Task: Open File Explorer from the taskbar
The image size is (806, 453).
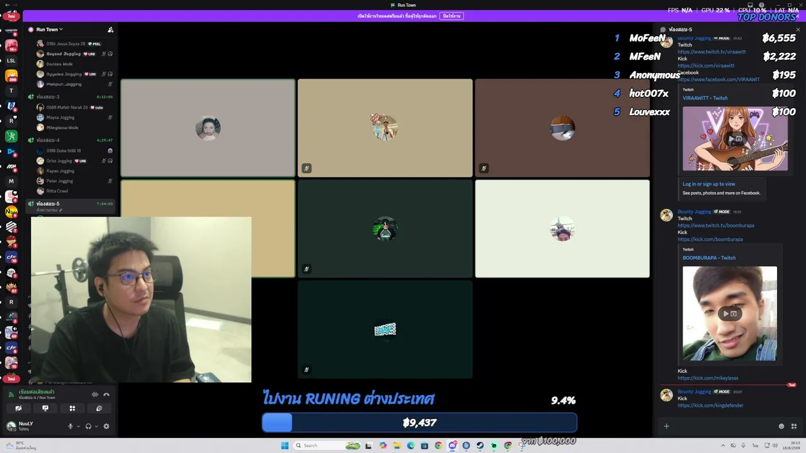Action: [x=397, y=445]
